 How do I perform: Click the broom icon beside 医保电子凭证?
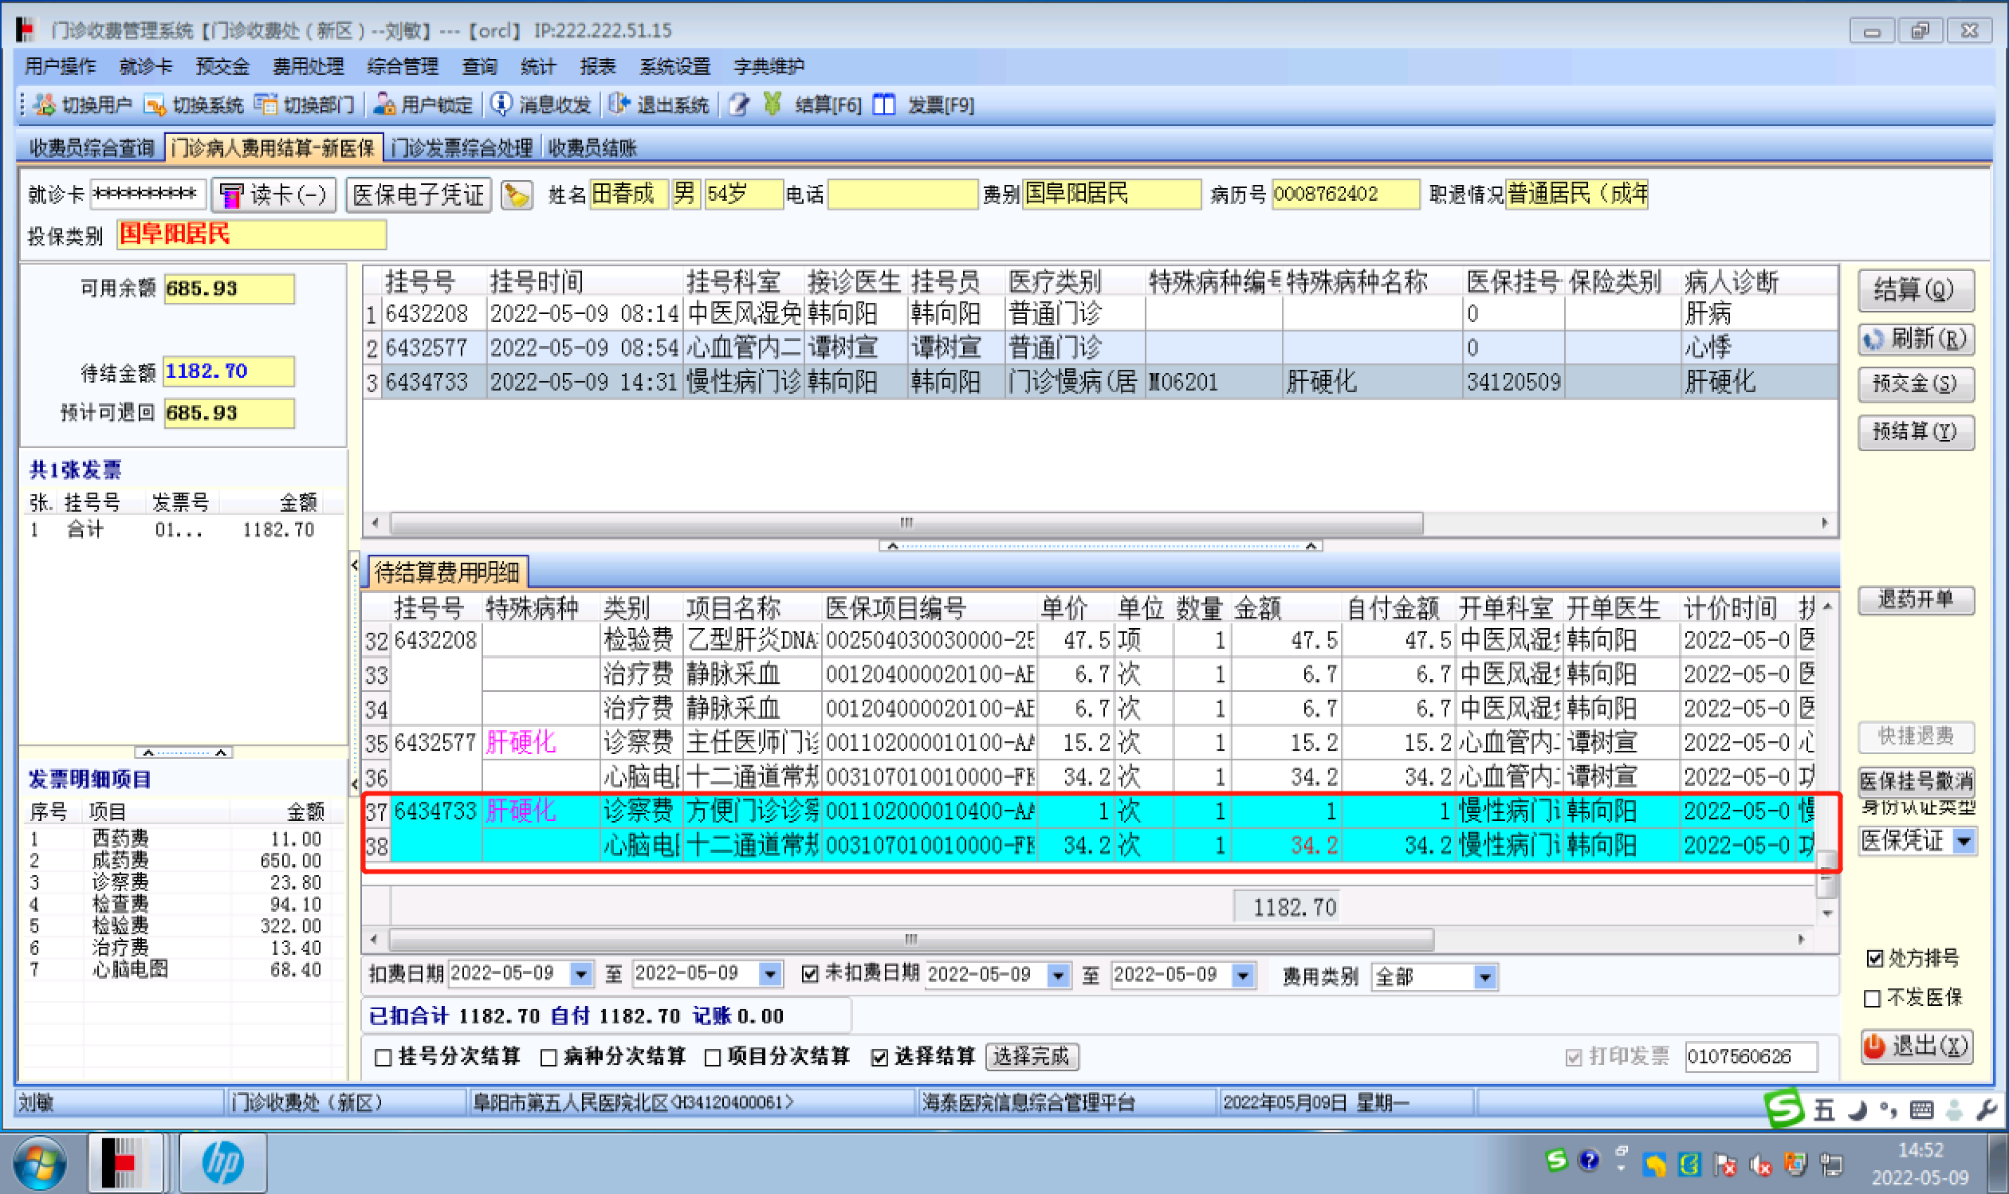[517, 194]
